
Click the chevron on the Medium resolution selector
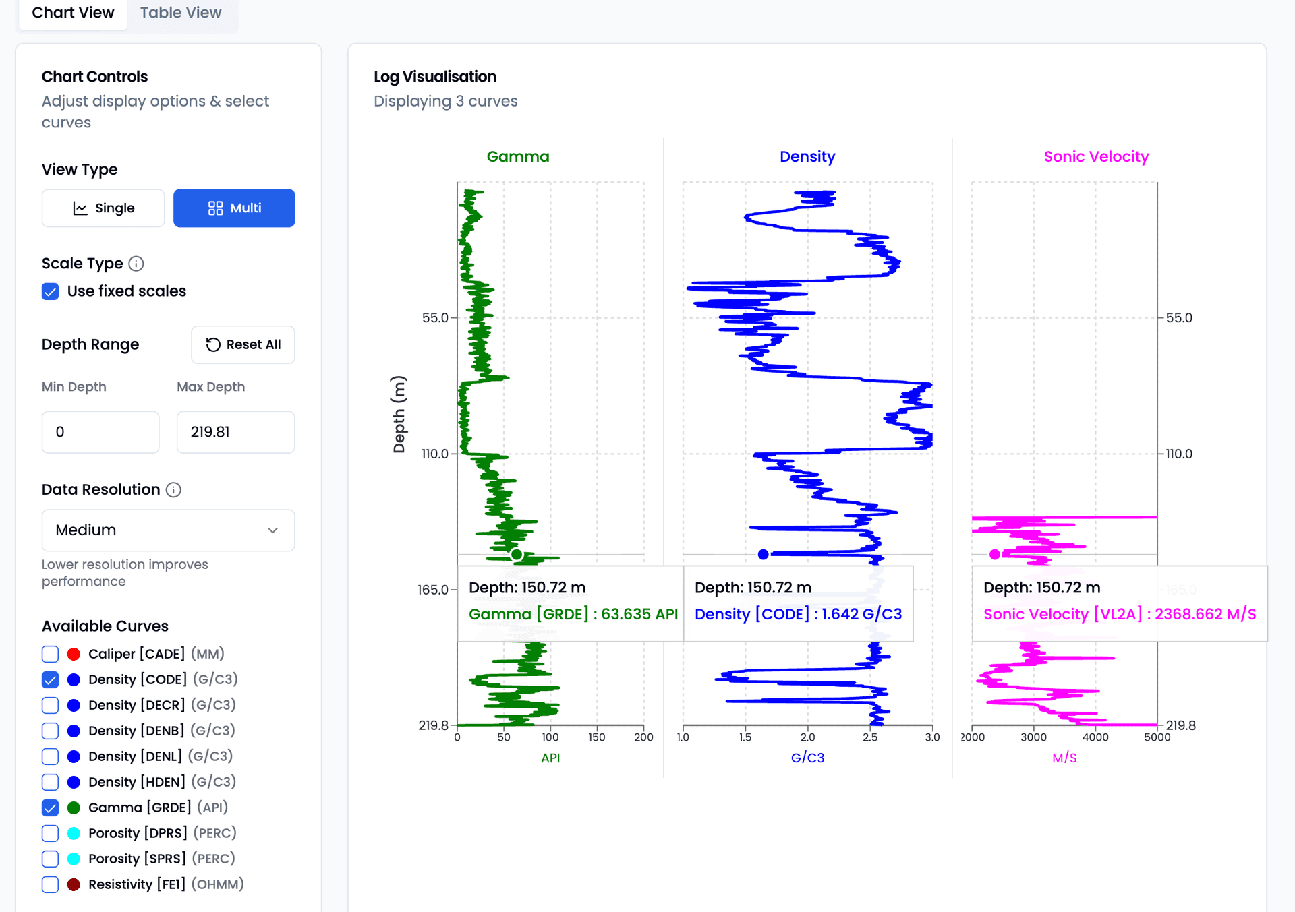(x=272, y=530)
